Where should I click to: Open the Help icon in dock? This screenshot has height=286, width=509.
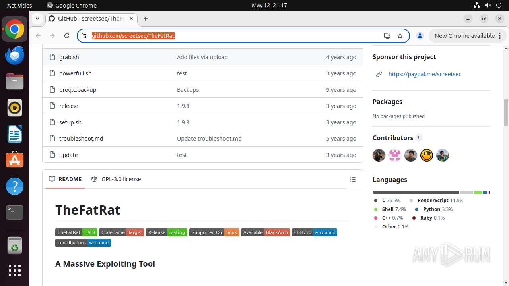[15, 186]
